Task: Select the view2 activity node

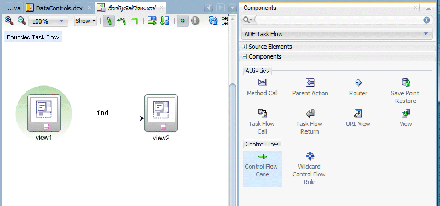Action: [161, 113]
